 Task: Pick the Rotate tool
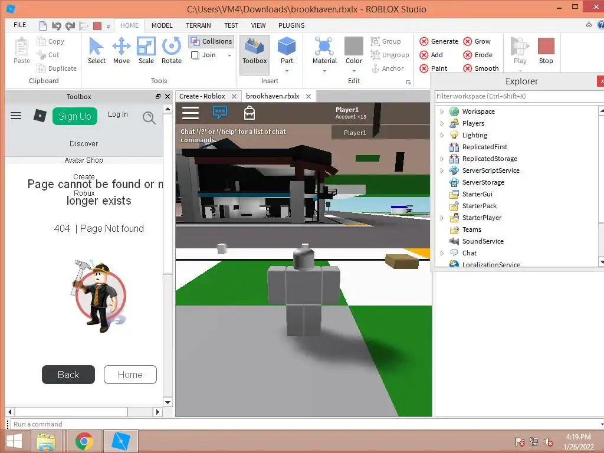click(172, 51)
